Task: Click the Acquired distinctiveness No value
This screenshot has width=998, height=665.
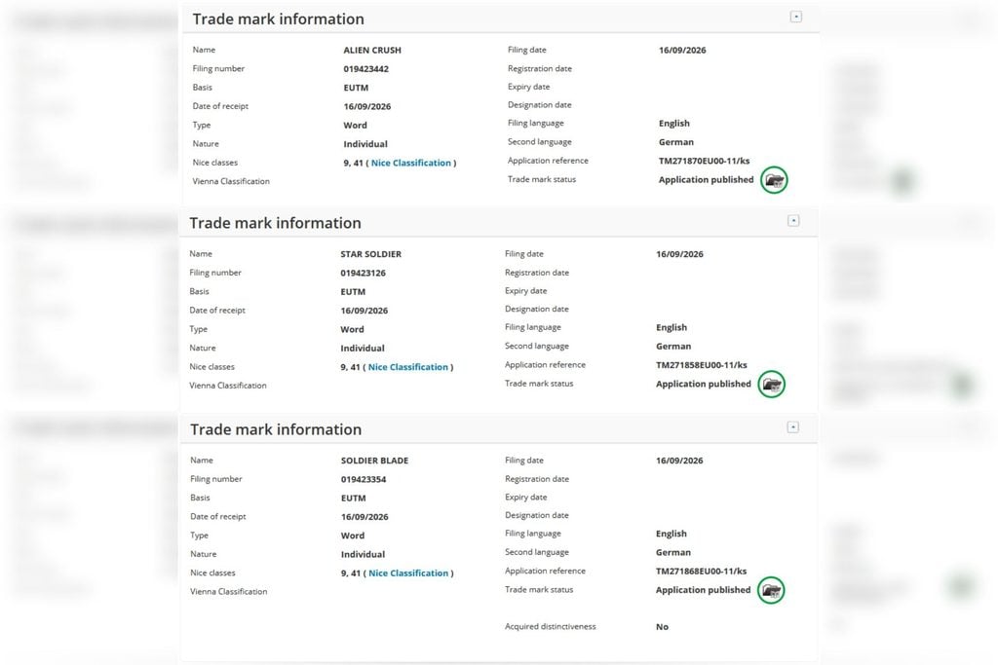Action: [662, 627]
